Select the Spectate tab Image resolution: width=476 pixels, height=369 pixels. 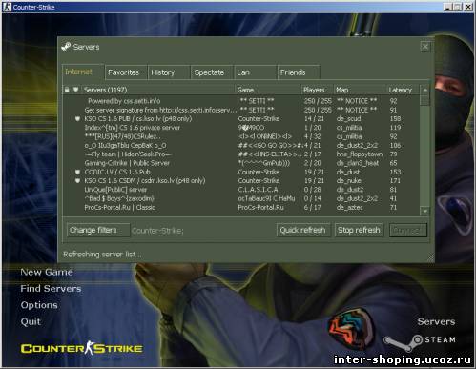point(212,72)
